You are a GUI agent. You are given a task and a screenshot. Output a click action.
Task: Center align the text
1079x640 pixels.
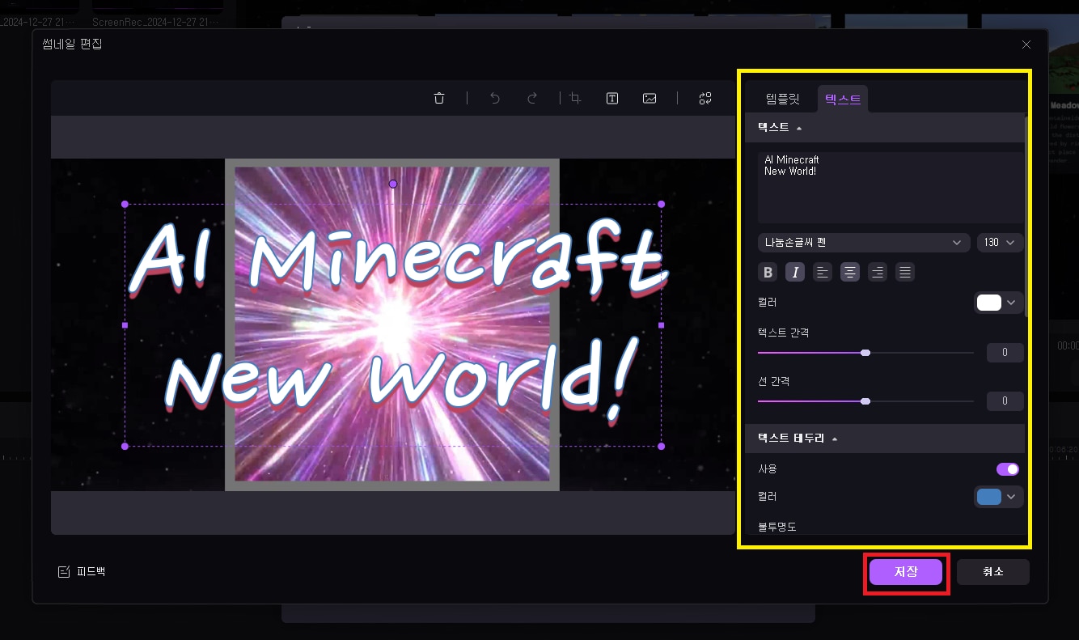(x=850, y=273)
